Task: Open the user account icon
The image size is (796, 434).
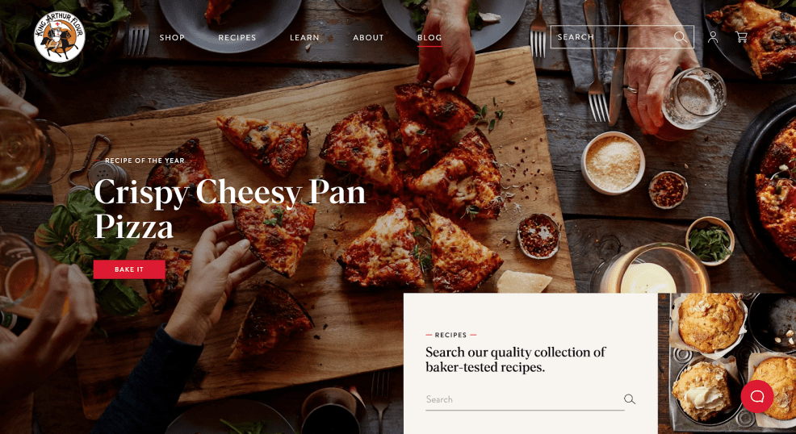Action: [x=714, y=37]
